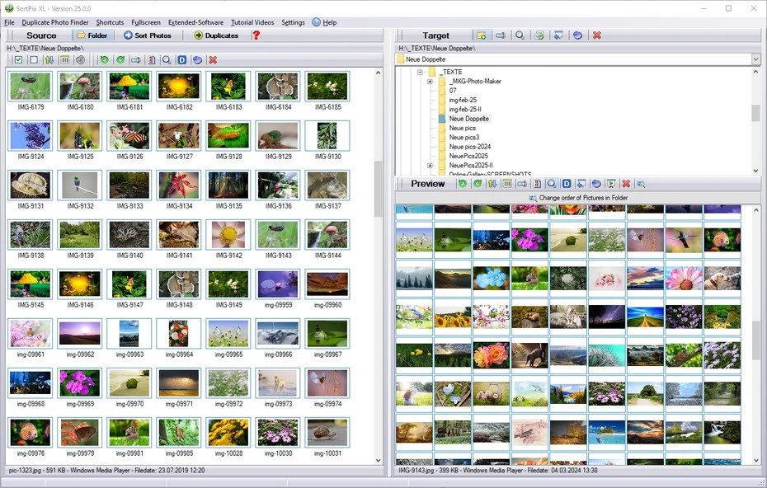Click the Sort Photos button
767x488 pixels.
coord(148,35)
